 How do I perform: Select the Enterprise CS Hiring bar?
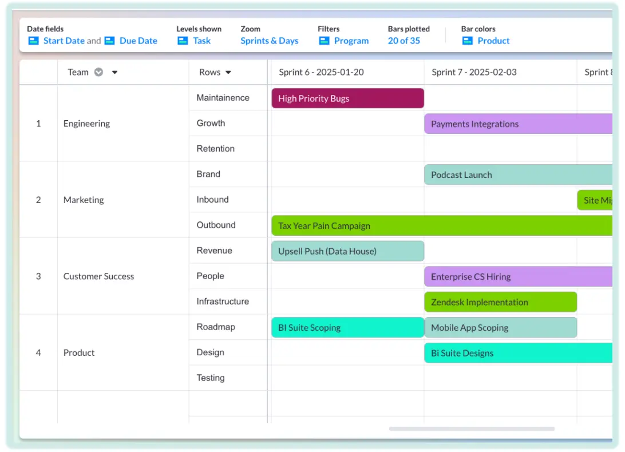click(518, 276)
